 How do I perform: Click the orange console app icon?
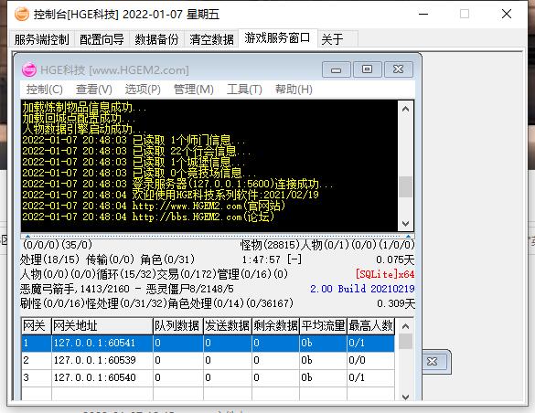[22, 14]
